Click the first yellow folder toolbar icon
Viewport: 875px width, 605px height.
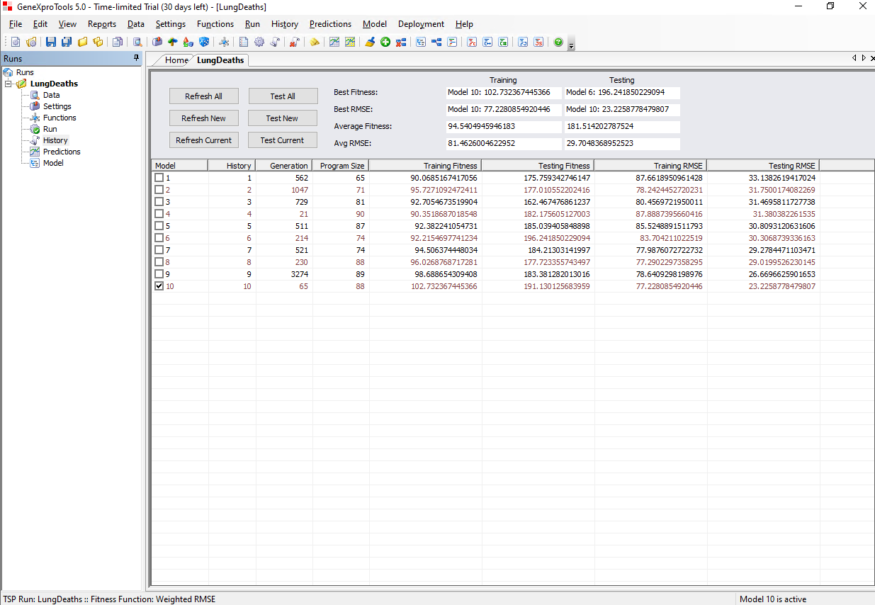(x=83, y=43)
